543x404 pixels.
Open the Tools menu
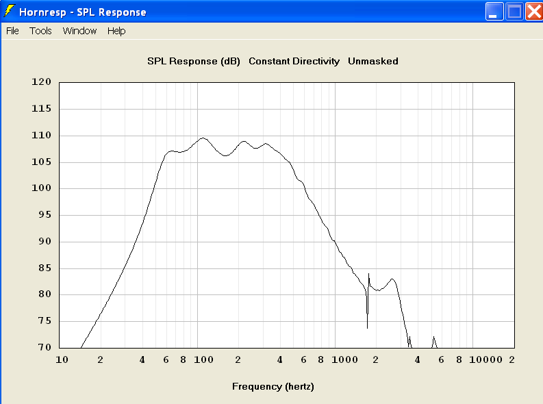[x=40, y=31]
